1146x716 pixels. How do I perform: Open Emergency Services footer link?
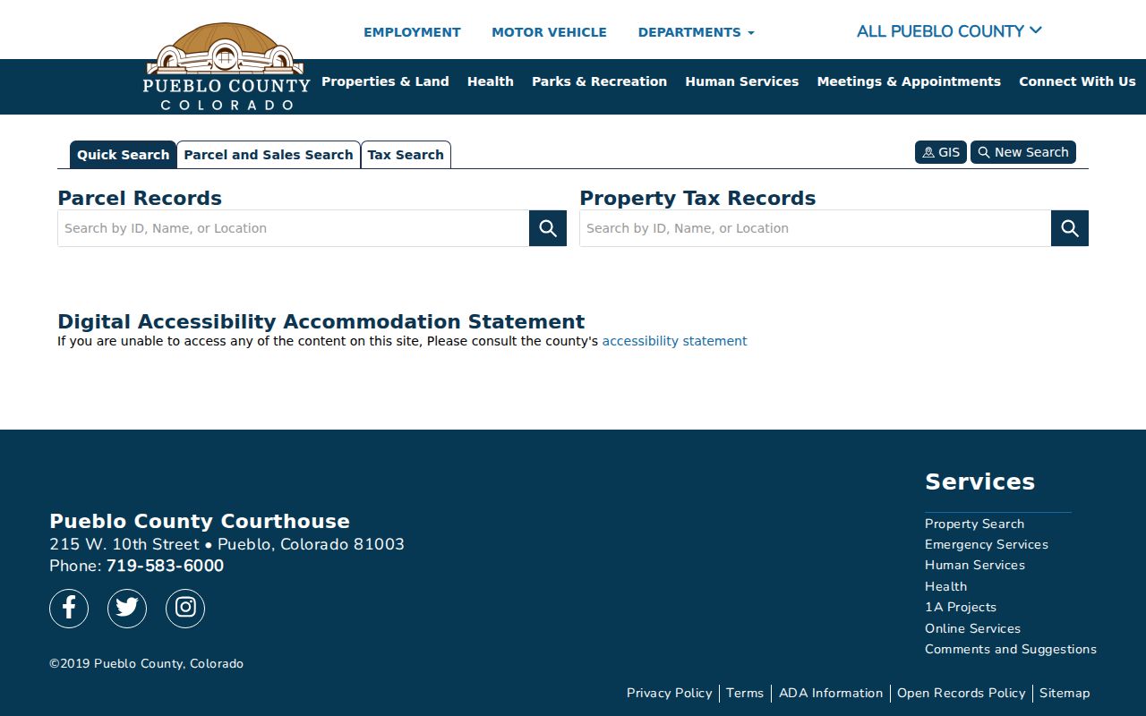987,544
